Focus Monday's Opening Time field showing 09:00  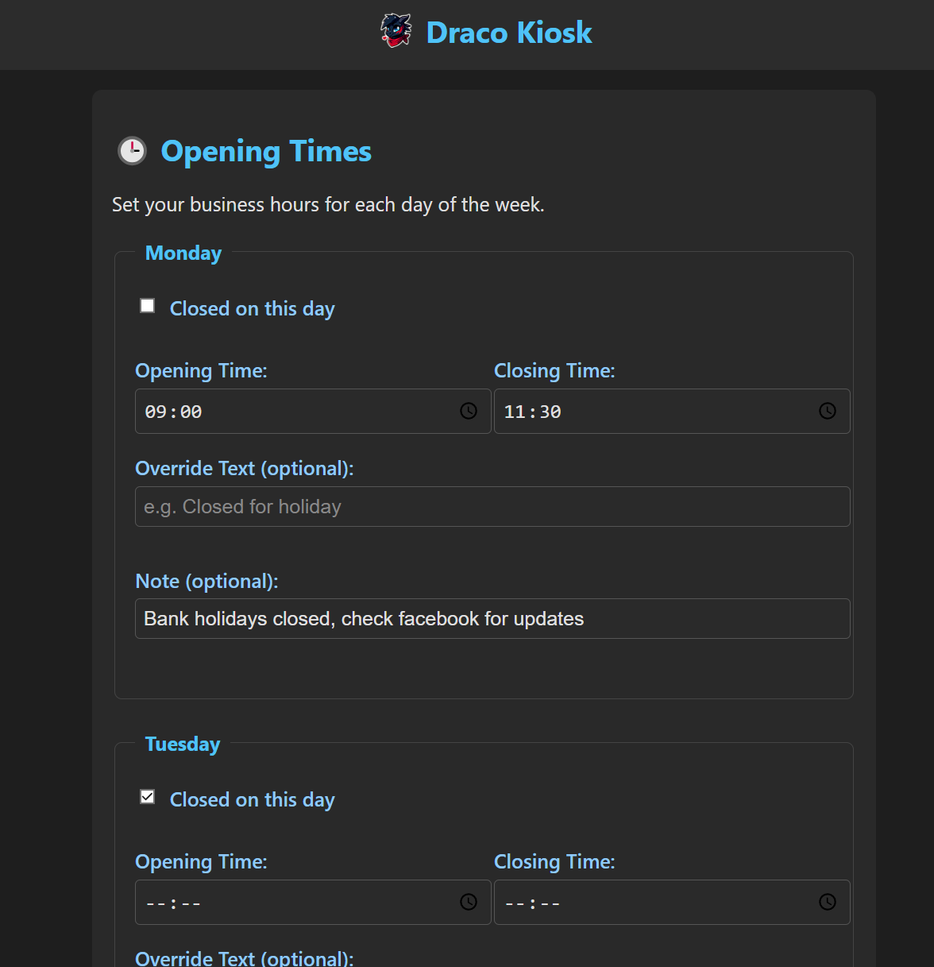[313, 411]
